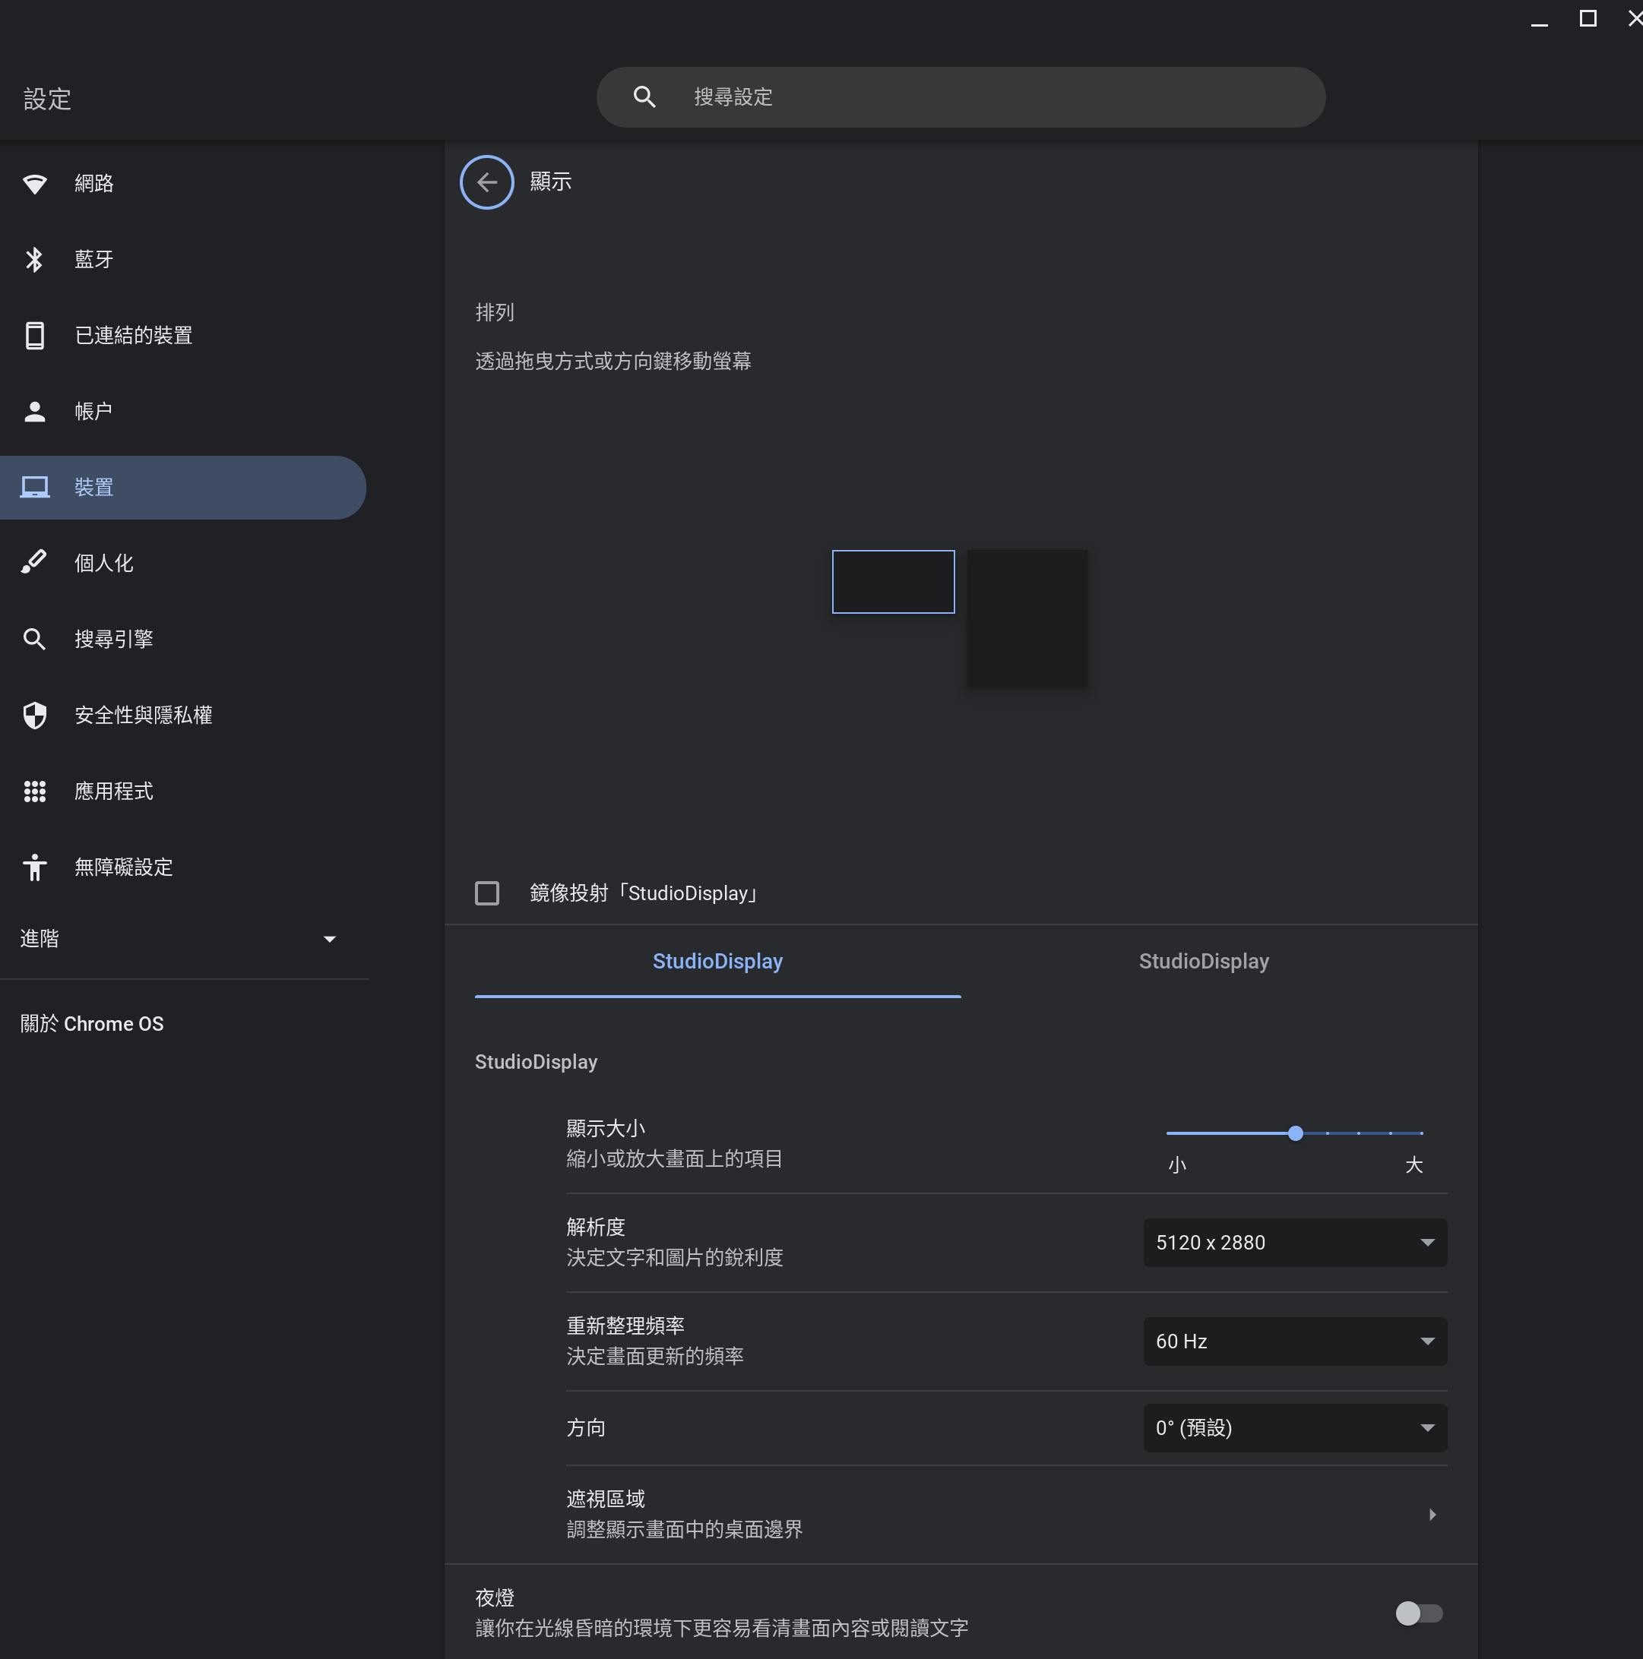Click the 排列 section heading

pyautogui.click(x=495, y=312)
